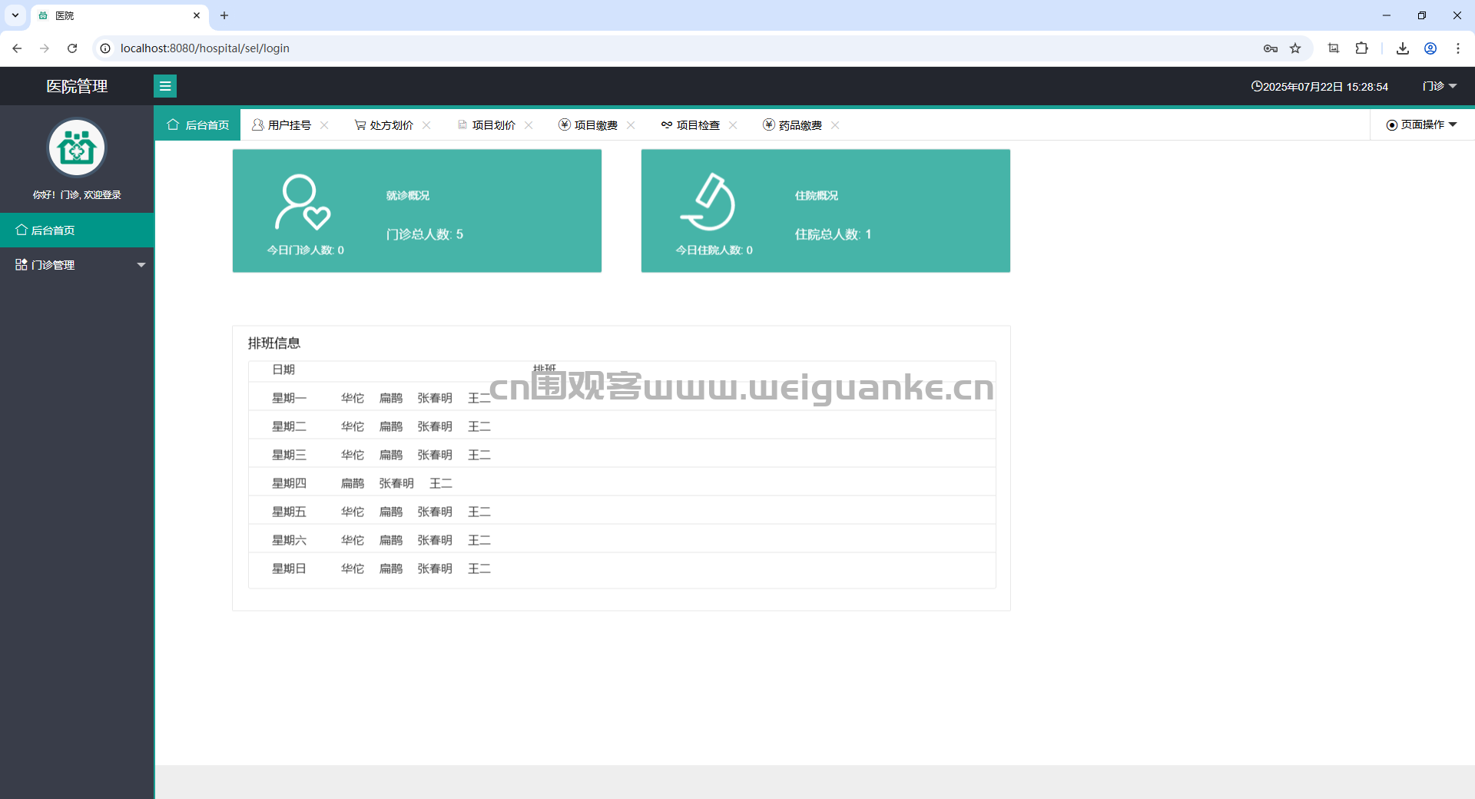
Task: Click 今日门诊人数: 0 label
Action: pyautogui.click(x=306, y=250)
